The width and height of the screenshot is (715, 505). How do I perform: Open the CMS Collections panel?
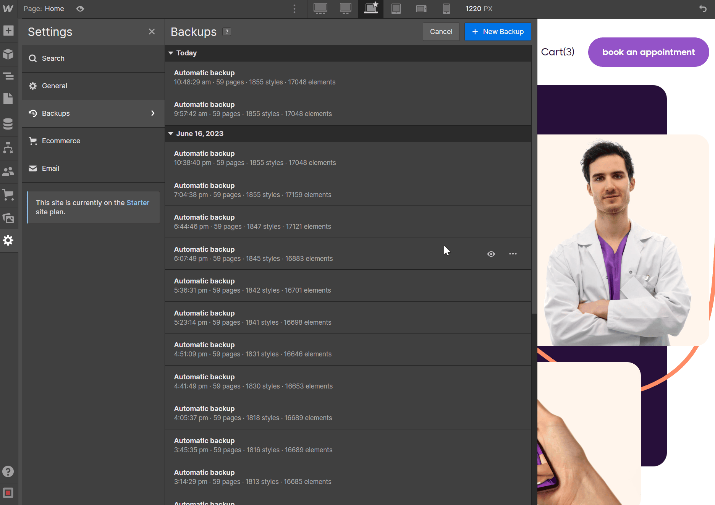tap(8, 123)
